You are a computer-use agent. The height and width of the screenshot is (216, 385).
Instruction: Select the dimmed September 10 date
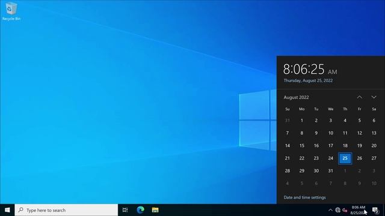click(374, 183)
